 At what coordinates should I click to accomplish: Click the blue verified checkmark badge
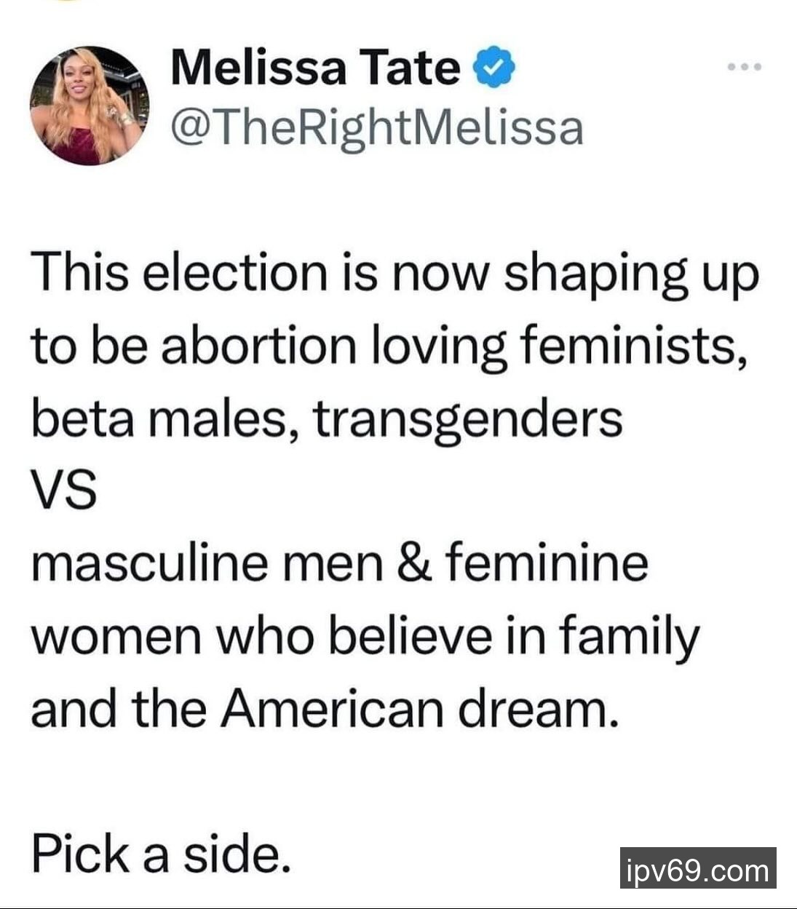494,68
